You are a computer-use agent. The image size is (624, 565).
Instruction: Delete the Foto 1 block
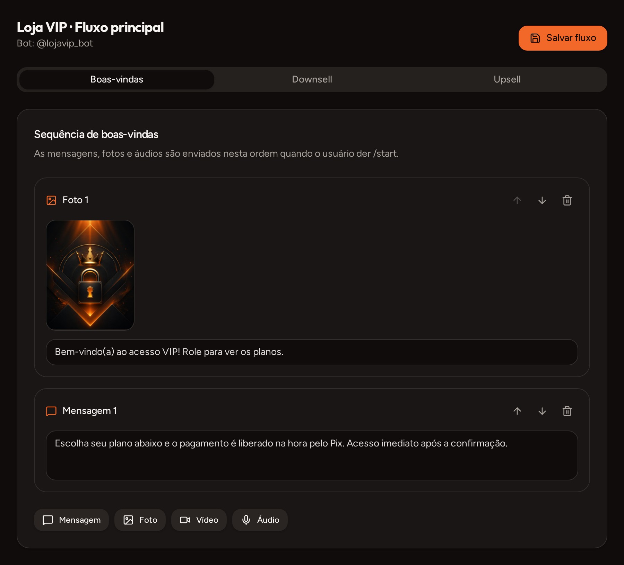(567, 200)
